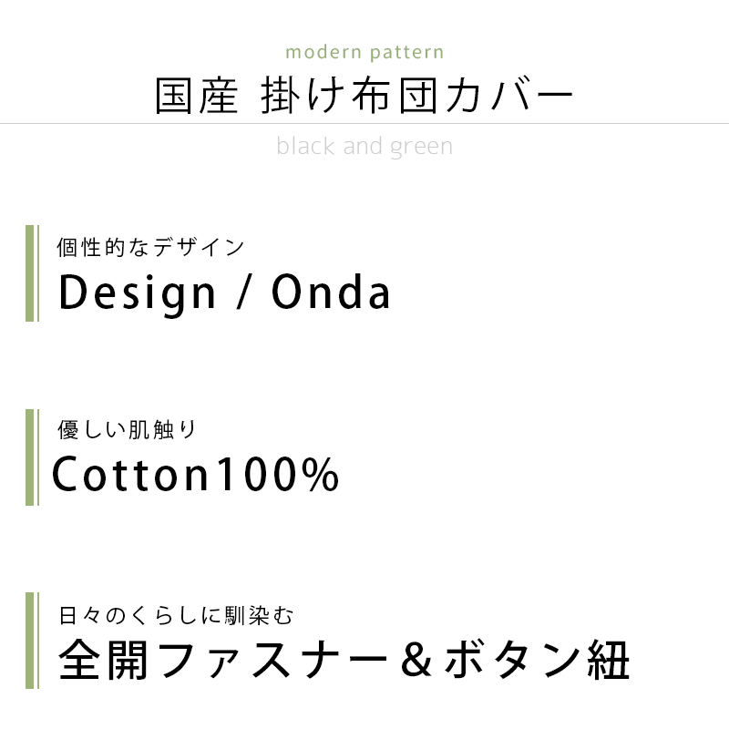Click the カバー characters in the title
The width and height of the screenshot is (729, 729).
point(509,96)
